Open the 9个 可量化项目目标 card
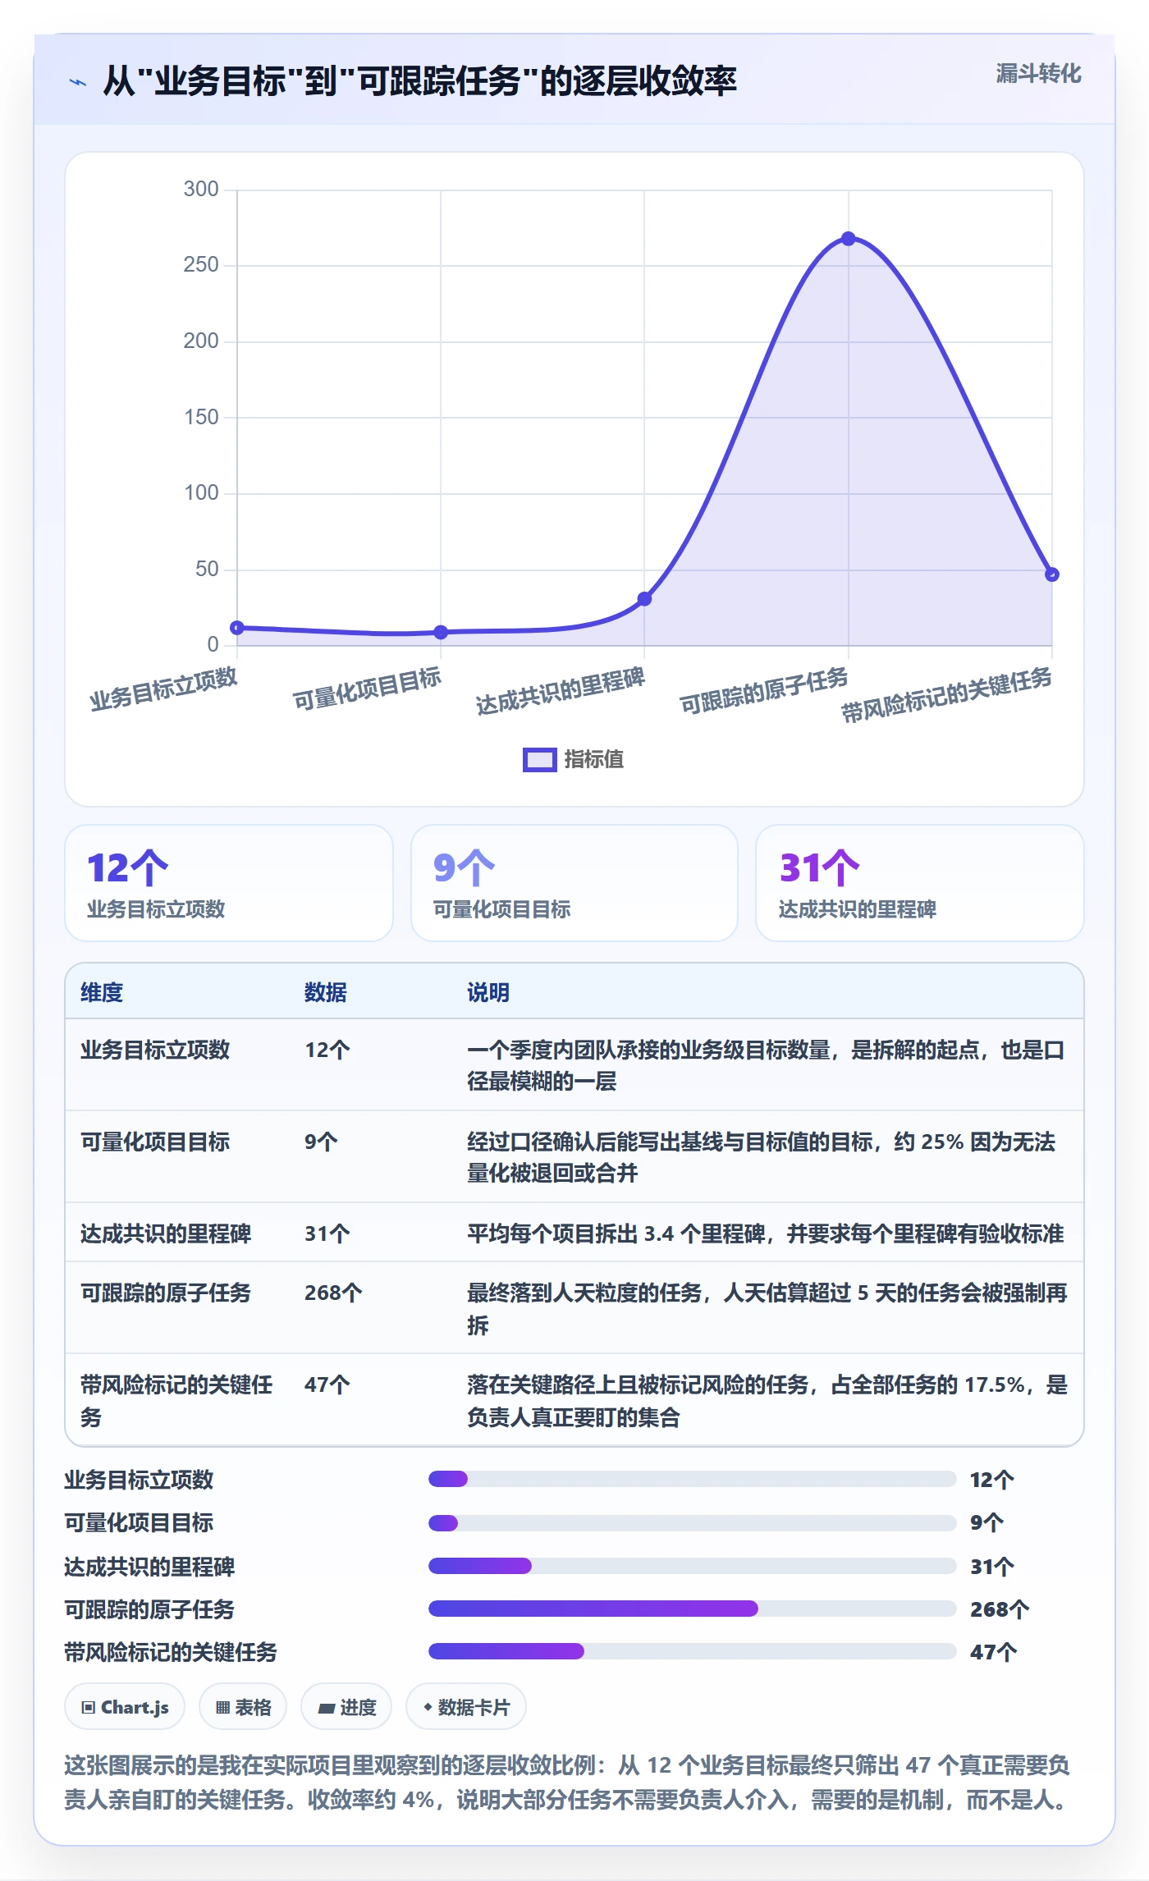Screen dimensions: 1149x1881 click(574, 883)
